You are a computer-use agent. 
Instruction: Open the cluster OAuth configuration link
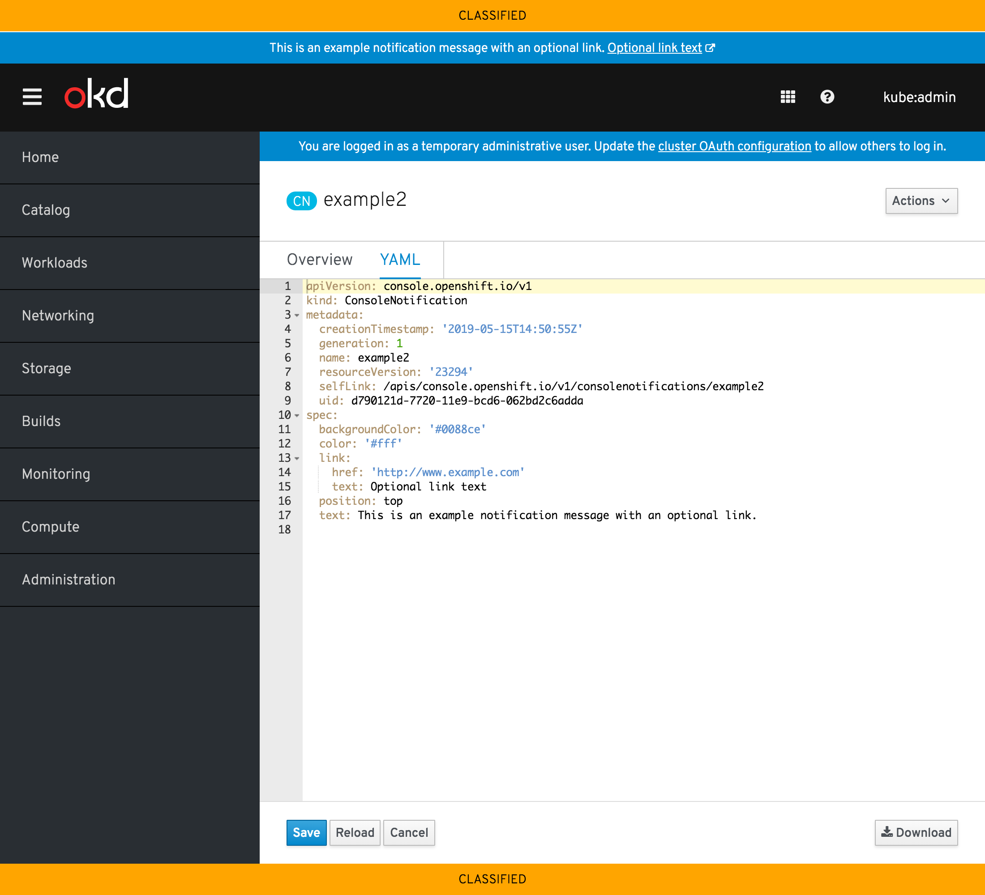point(734,146)
